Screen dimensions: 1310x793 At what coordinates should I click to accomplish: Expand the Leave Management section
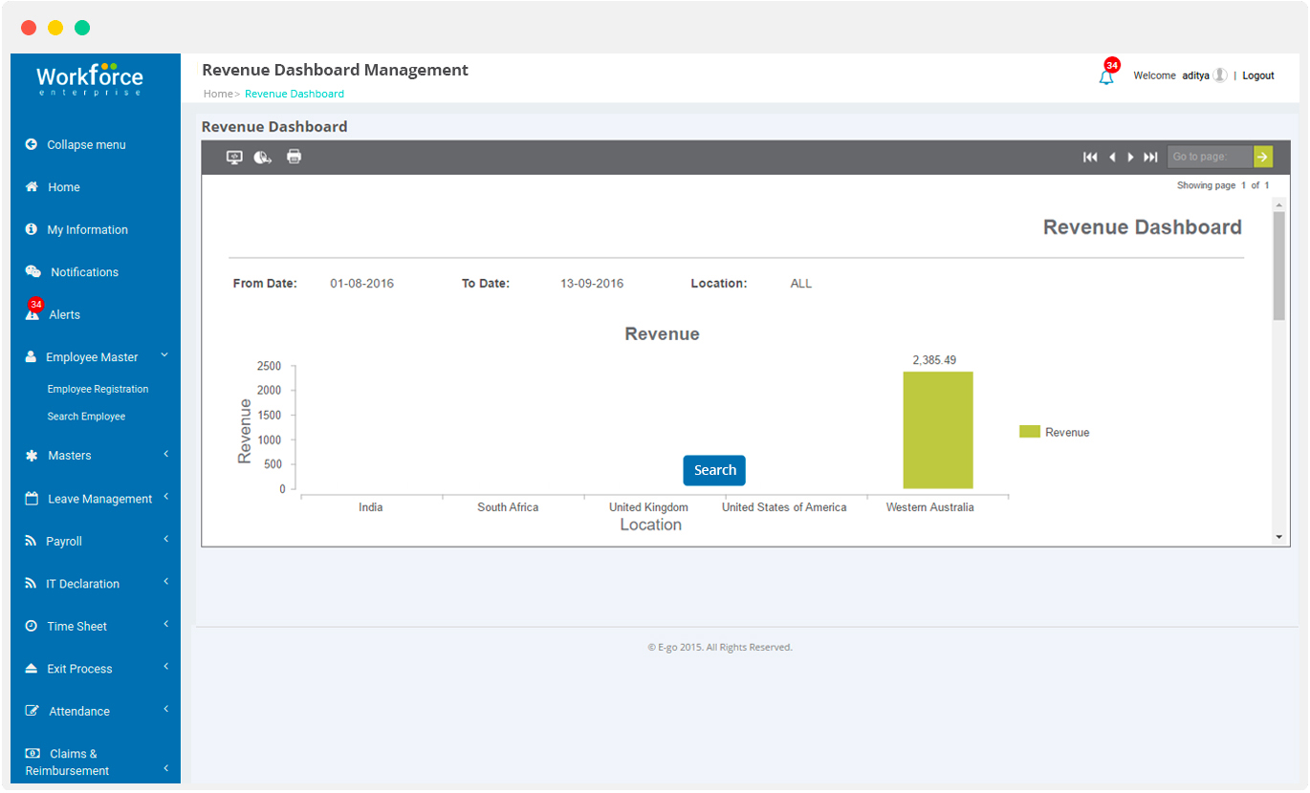coord(99,498)
